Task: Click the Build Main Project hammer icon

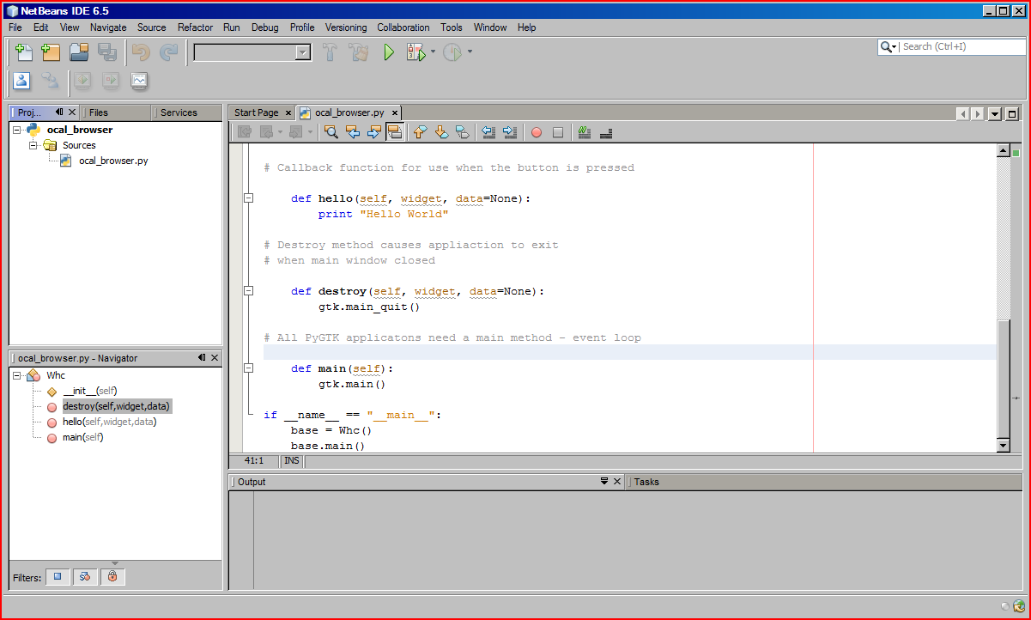Action: [331, 52]
